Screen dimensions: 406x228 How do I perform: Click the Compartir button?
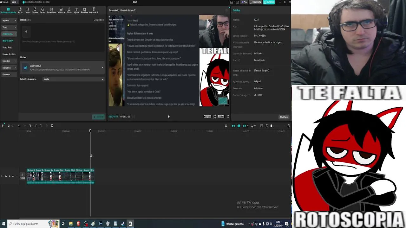[x=255, y=2]
